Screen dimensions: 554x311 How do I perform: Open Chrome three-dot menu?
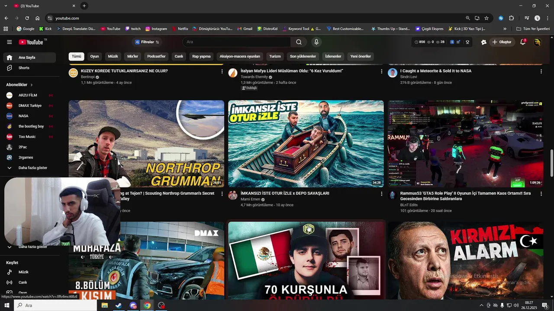pos(548,18)
